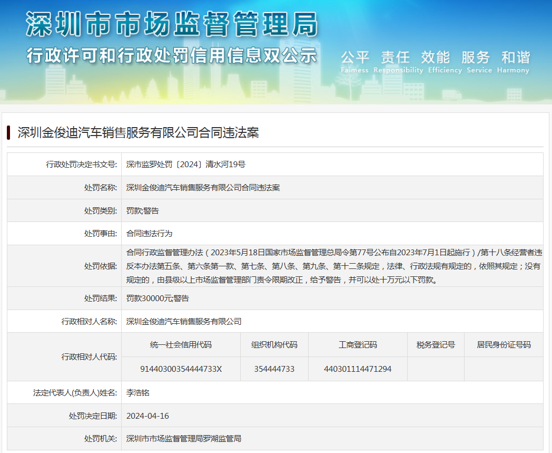Click the 处罚依据 label

tap(100, 266)
